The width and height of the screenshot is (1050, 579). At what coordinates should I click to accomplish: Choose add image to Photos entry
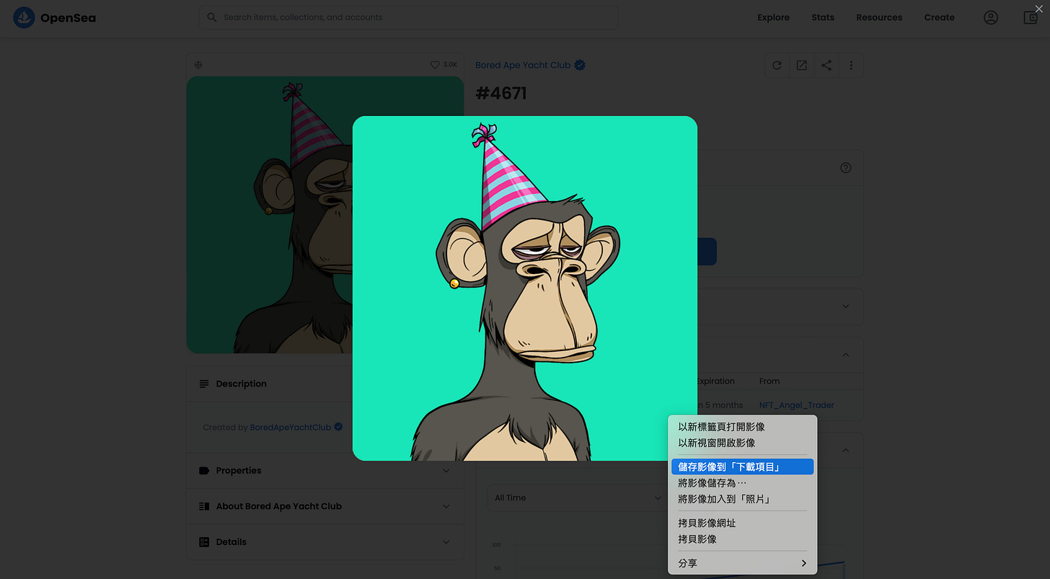coord(742,499)
